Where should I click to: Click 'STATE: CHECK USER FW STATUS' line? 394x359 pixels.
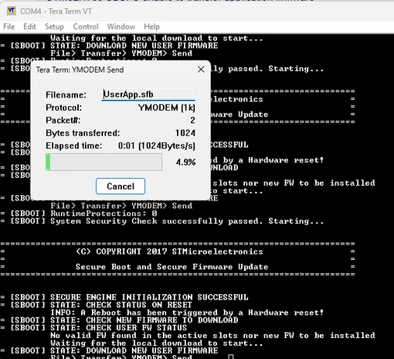(118, 328)
